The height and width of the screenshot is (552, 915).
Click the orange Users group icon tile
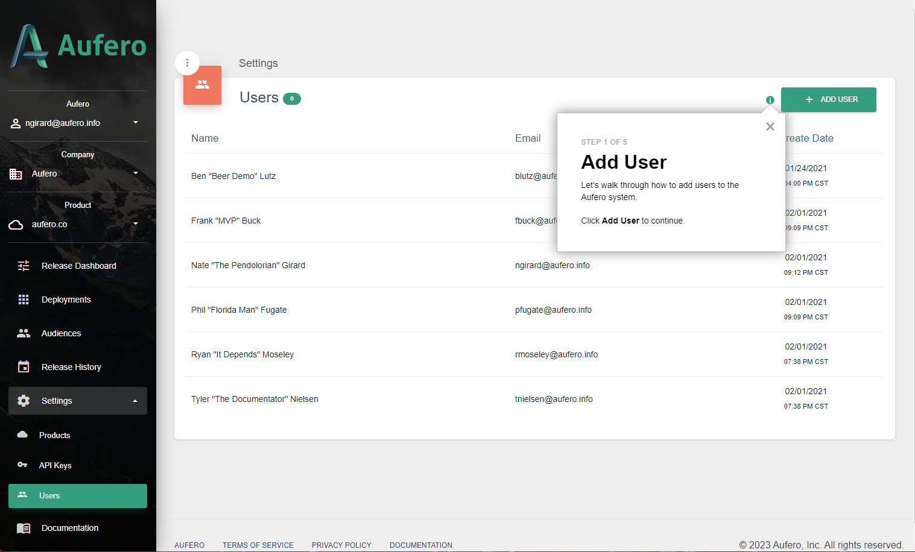coord(202,85)
